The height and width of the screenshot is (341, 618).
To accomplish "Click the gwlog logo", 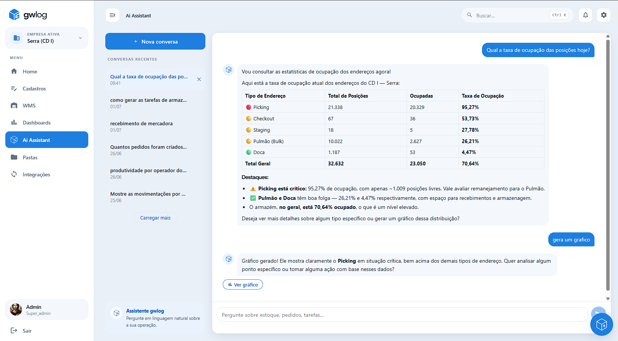I will point(28,14).
